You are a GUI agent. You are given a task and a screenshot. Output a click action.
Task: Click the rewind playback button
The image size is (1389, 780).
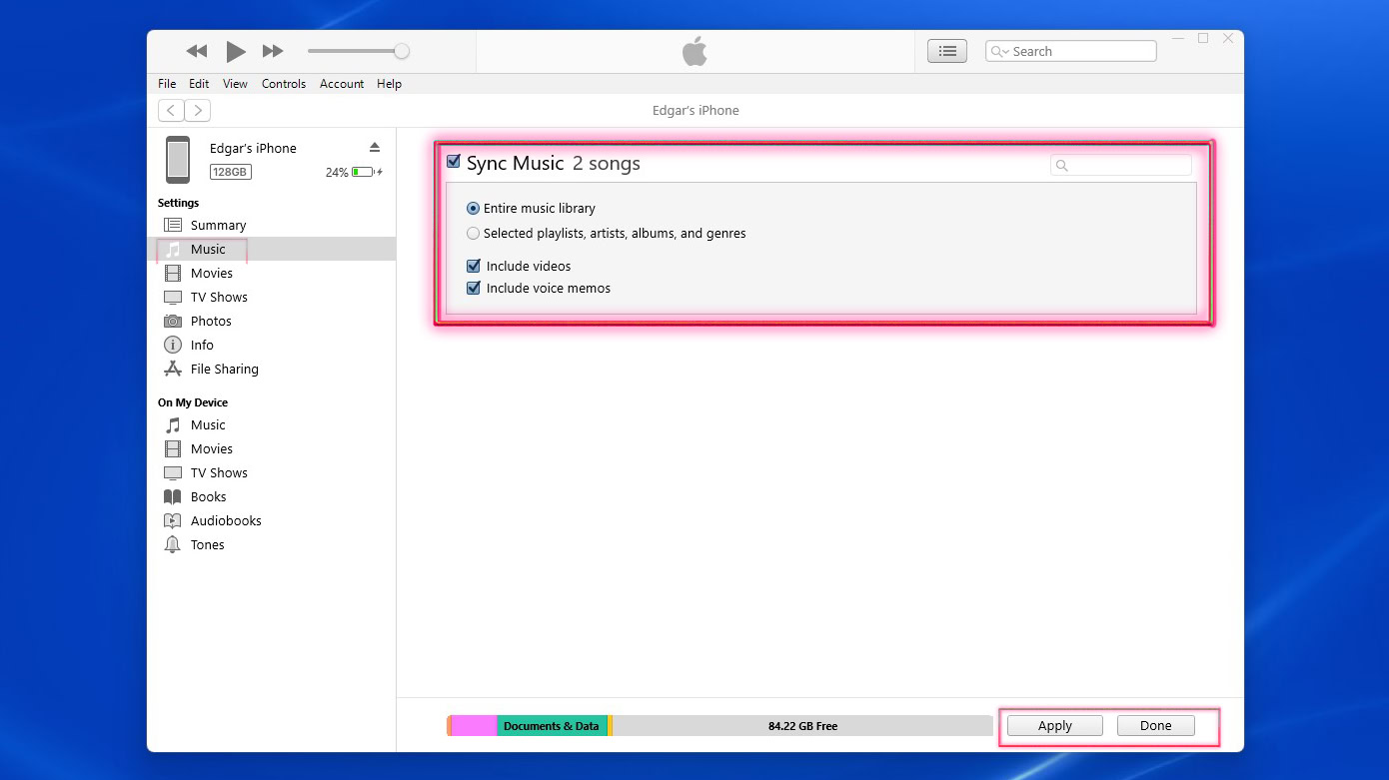click(x=197, y=51)
